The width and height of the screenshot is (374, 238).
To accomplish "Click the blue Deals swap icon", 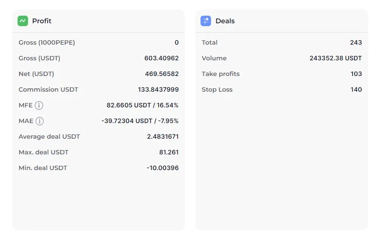I will tap(206, 21).
